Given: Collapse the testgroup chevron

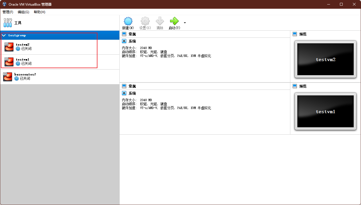Looking at the screenshot, I should [4, 35].
